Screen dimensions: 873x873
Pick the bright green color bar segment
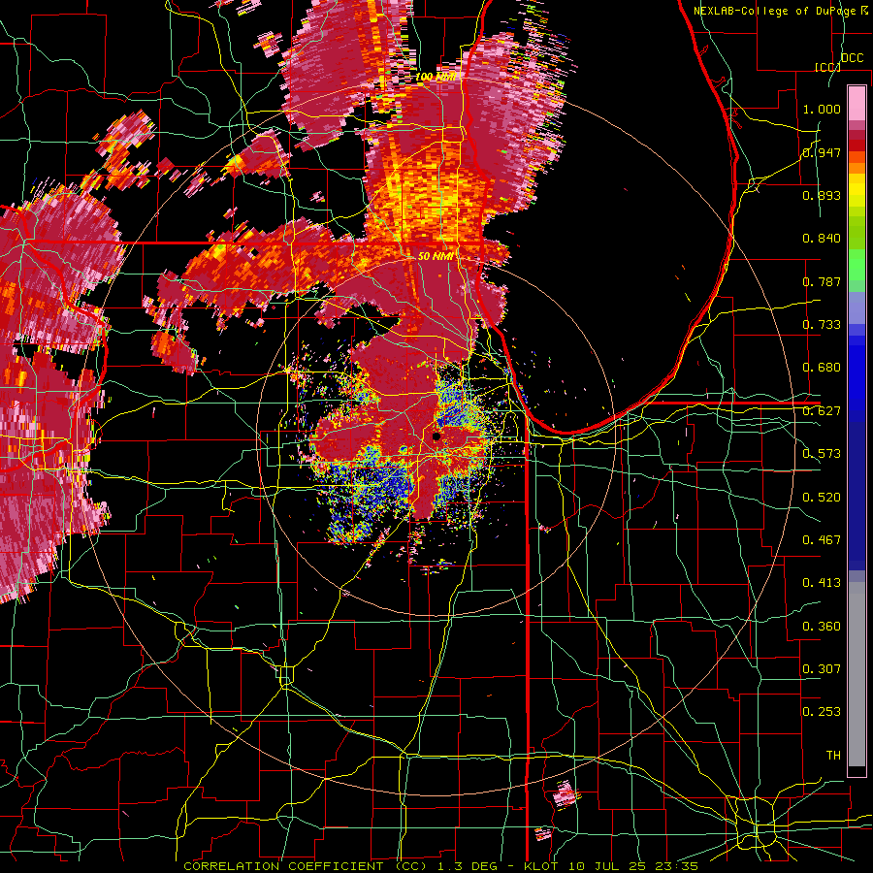pyautogui.click(x=857, y=266)
